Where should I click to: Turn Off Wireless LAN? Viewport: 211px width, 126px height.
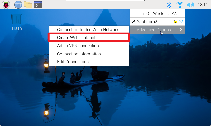(157, 13)
